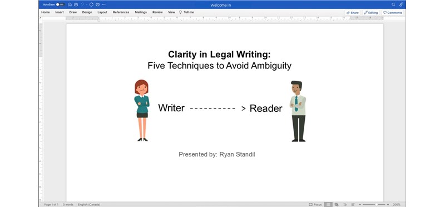The width and height of the screenshot is (445, 207).
Task: Open the quick access more options ellipsis
Action: coord(104,4)
